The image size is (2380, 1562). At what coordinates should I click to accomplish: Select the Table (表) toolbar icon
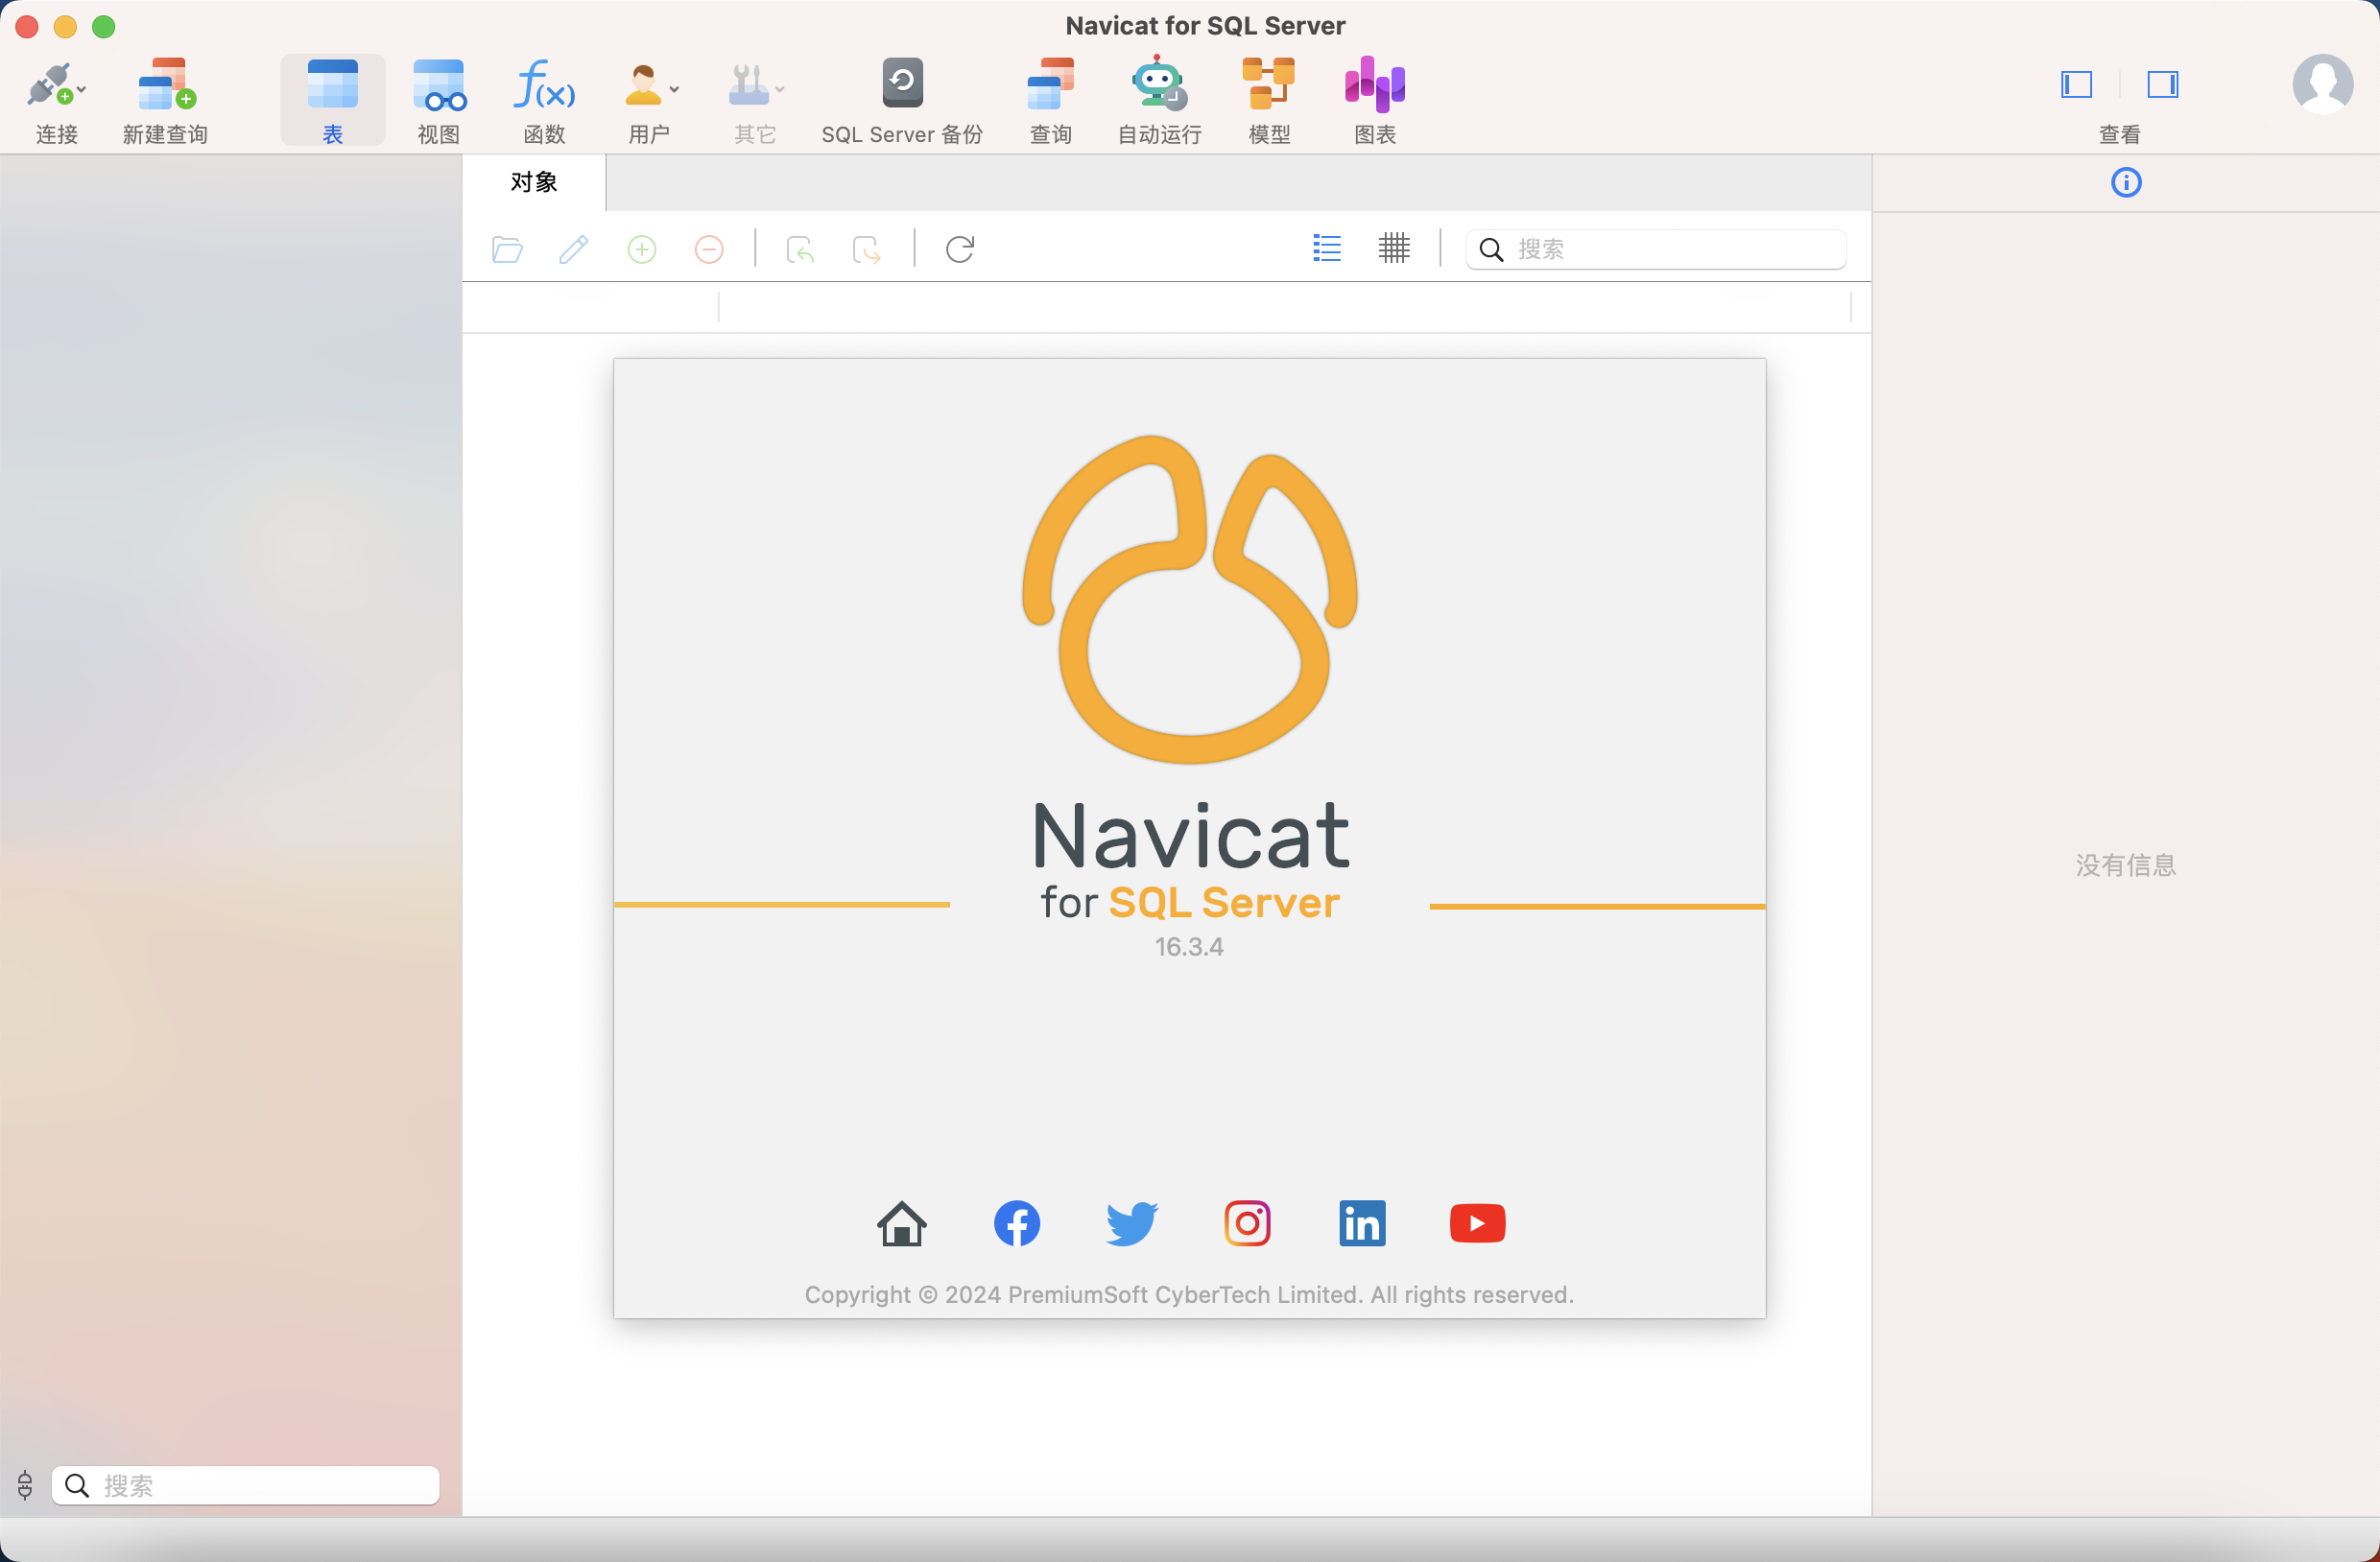(332, 84)
